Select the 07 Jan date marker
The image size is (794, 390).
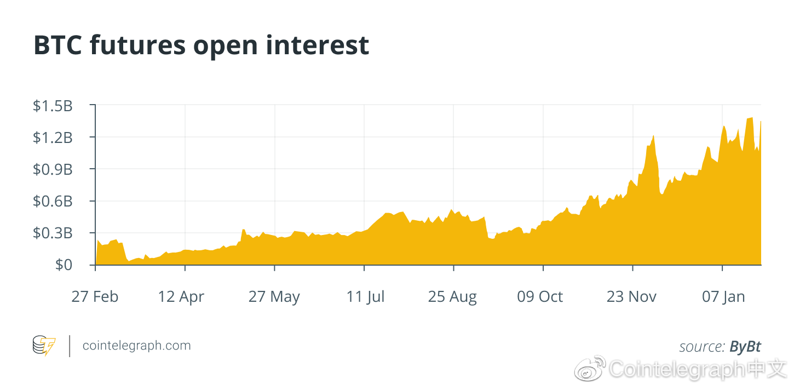coord(723,297)
